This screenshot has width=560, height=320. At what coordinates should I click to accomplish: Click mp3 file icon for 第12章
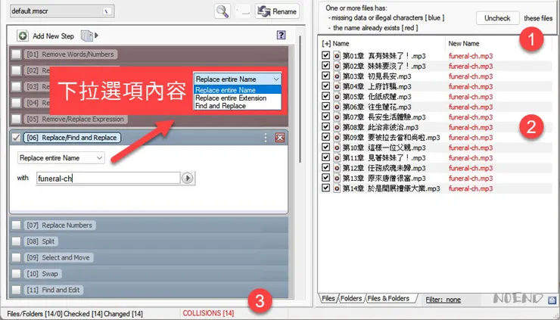(x=337, y=168)
